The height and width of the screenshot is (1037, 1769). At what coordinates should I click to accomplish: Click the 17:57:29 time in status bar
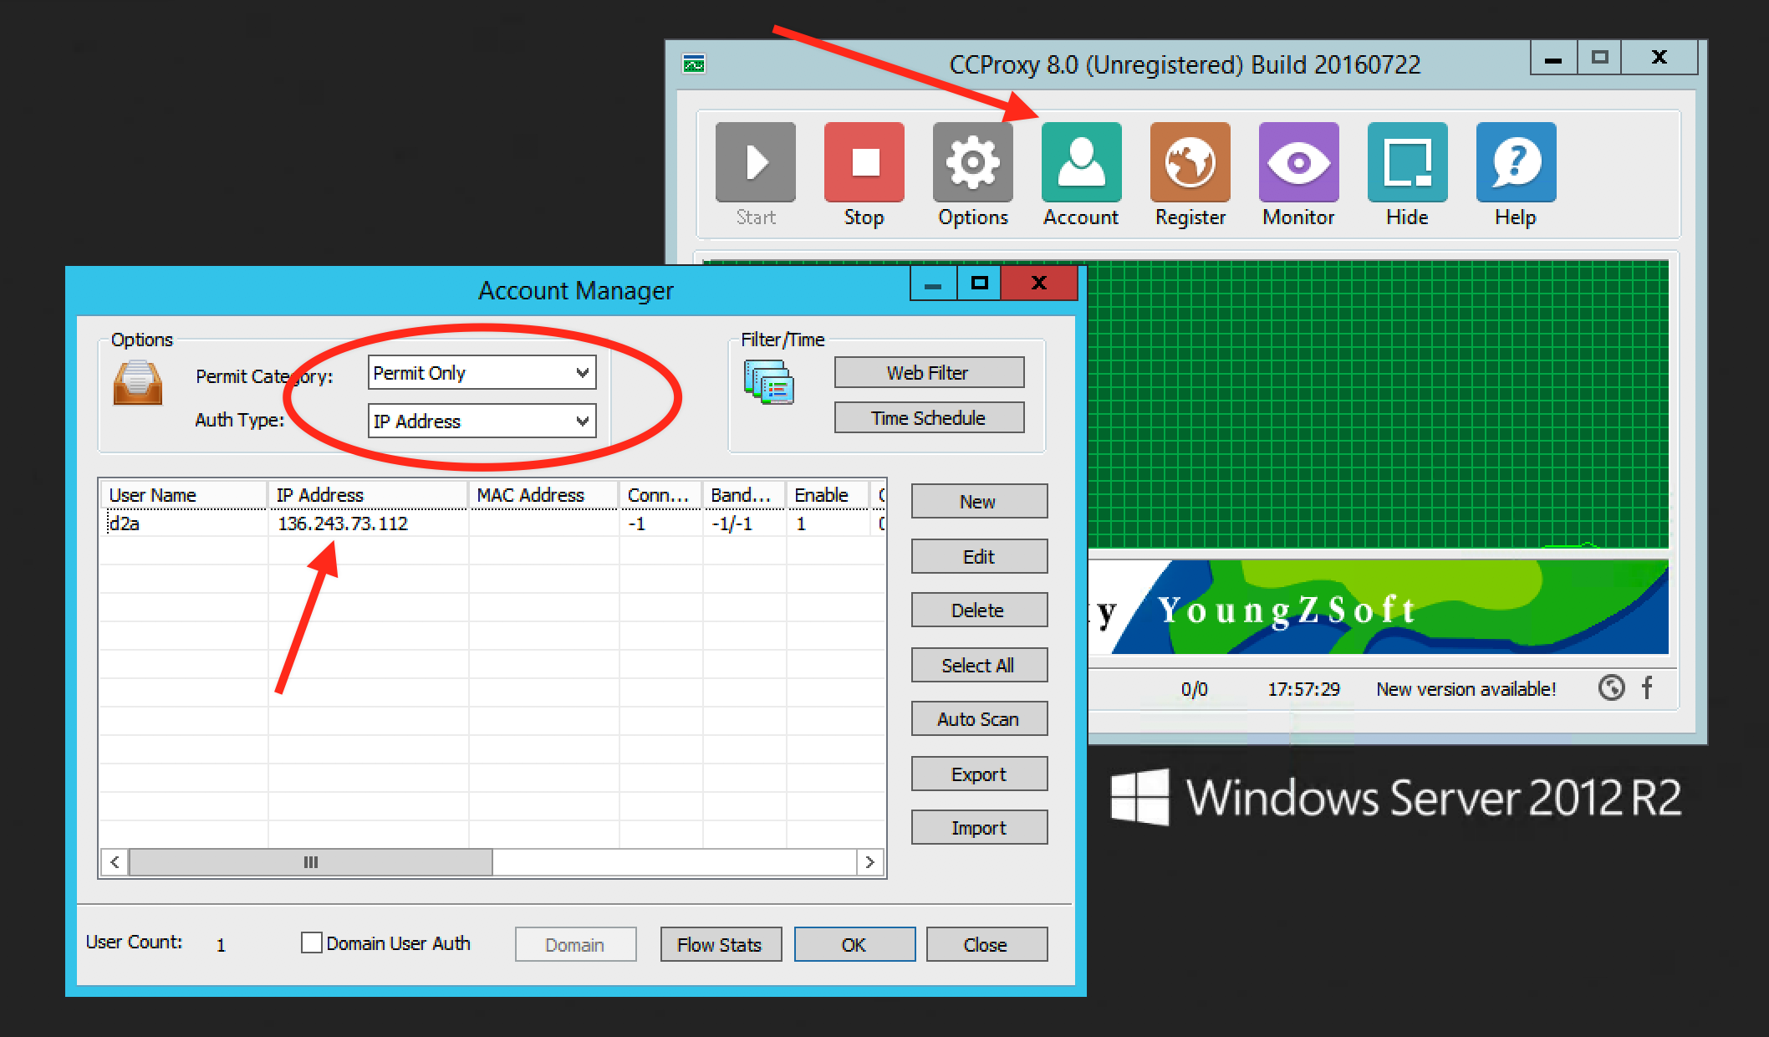tap(1303, 689)
